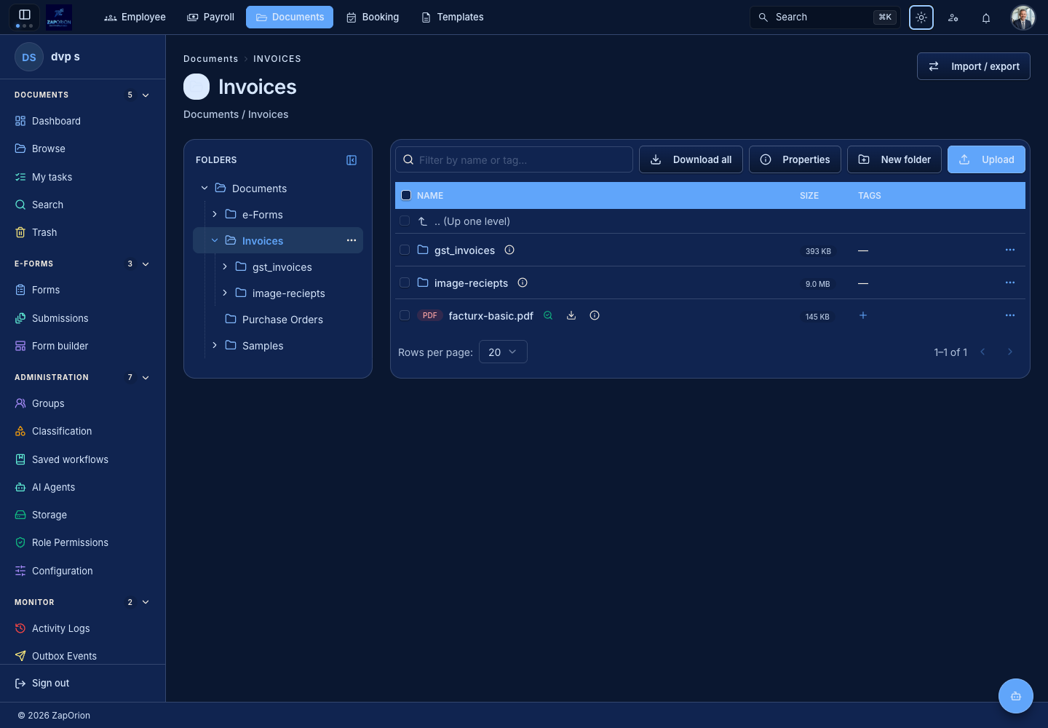Click Upload button
This screenshot has height=728, width=1048.
(x=986, y=159)
